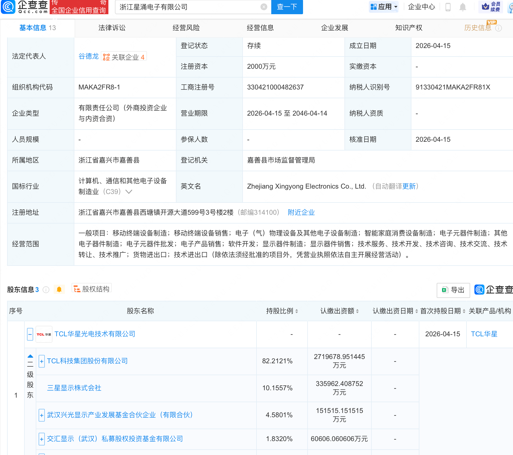Expand the C39 industry classification chevron
The height and width of the screenshot is (455, 513).
[x=129, y=192]
